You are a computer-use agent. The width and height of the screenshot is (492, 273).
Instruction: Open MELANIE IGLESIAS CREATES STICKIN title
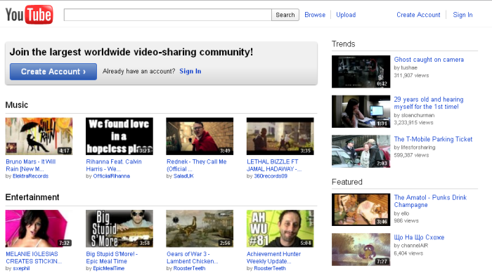(x=34, y=258)
